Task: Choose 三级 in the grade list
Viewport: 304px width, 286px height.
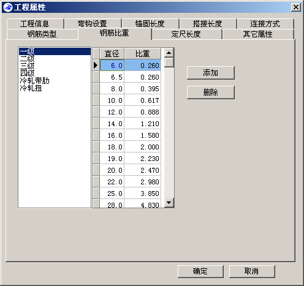Action: (28, 66)
